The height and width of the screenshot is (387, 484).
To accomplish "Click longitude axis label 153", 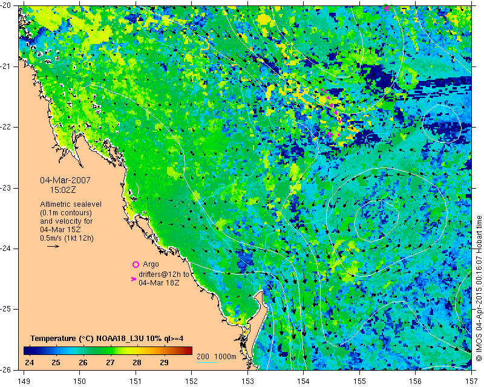I will tap(247, 382).
